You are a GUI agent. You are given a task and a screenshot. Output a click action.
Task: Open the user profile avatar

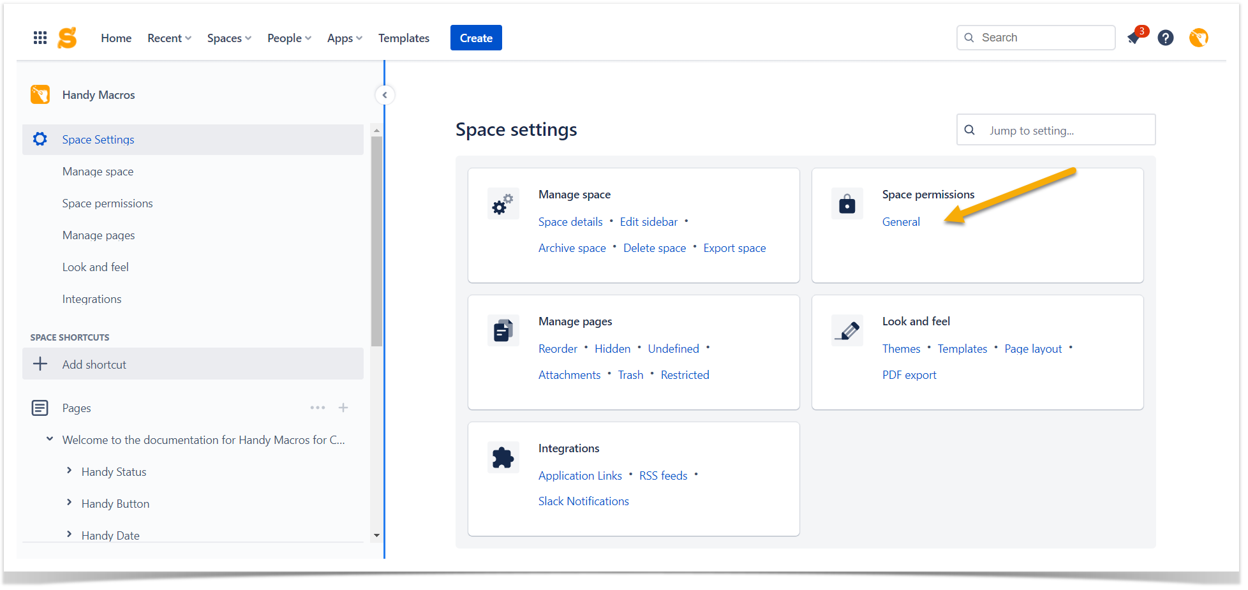pyautogui.click(x=1199, y=38)
